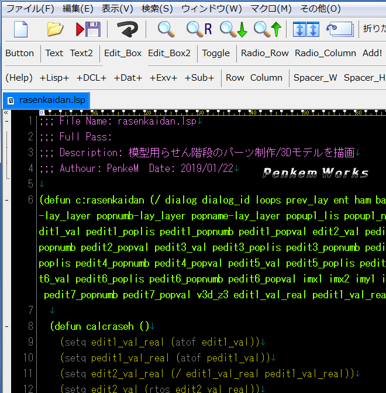Click line number 3 in the gutter
Image resolution: width=386 pixels, height=393 pixels.
coord(30,153)
